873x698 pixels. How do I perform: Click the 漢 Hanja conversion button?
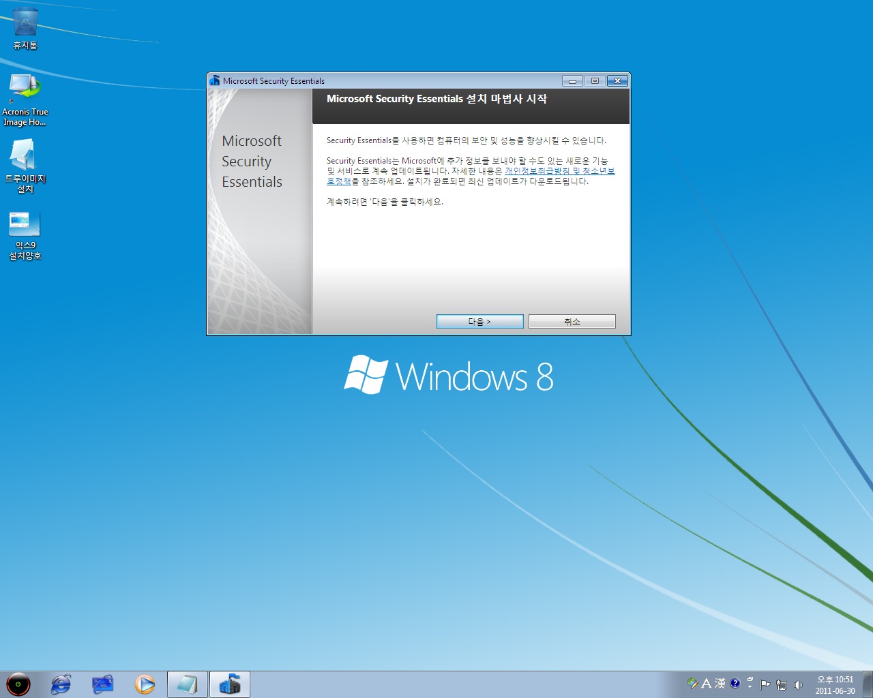[720, 683]
